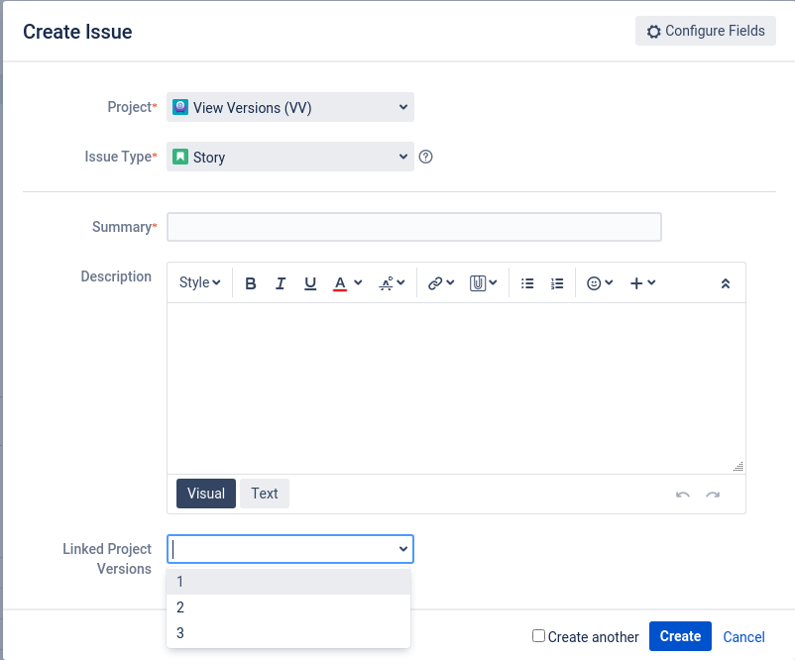
Task: Click the Linked Project Versions dropdown arrow
Action: [x=403, y=549]
